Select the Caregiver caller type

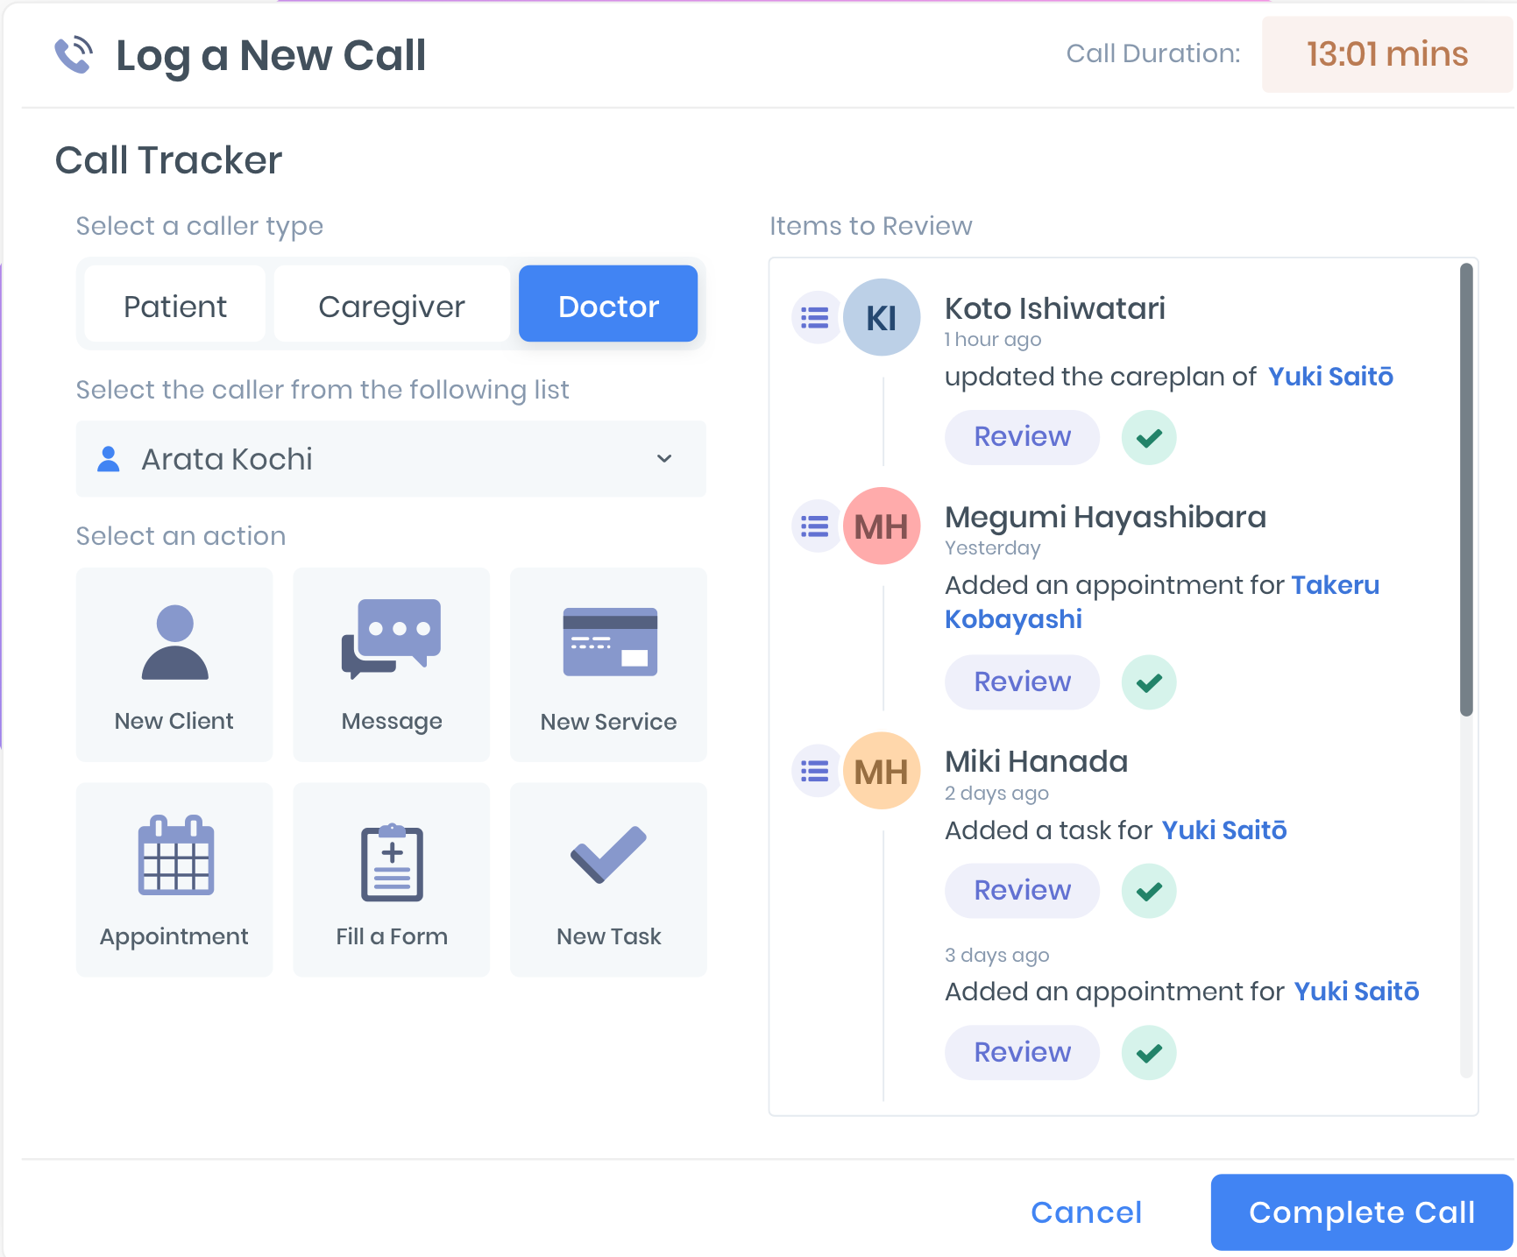tap(391, 307)
